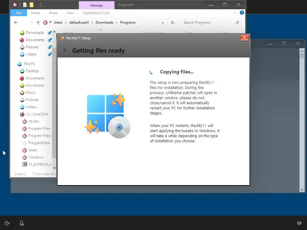
Task: Open the File ribbon tab
Action: tap(19, 13)
